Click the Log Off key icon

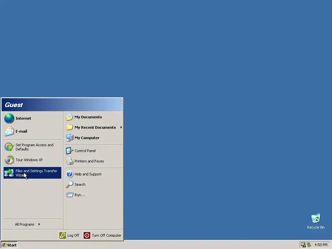(x=63, y=235)
